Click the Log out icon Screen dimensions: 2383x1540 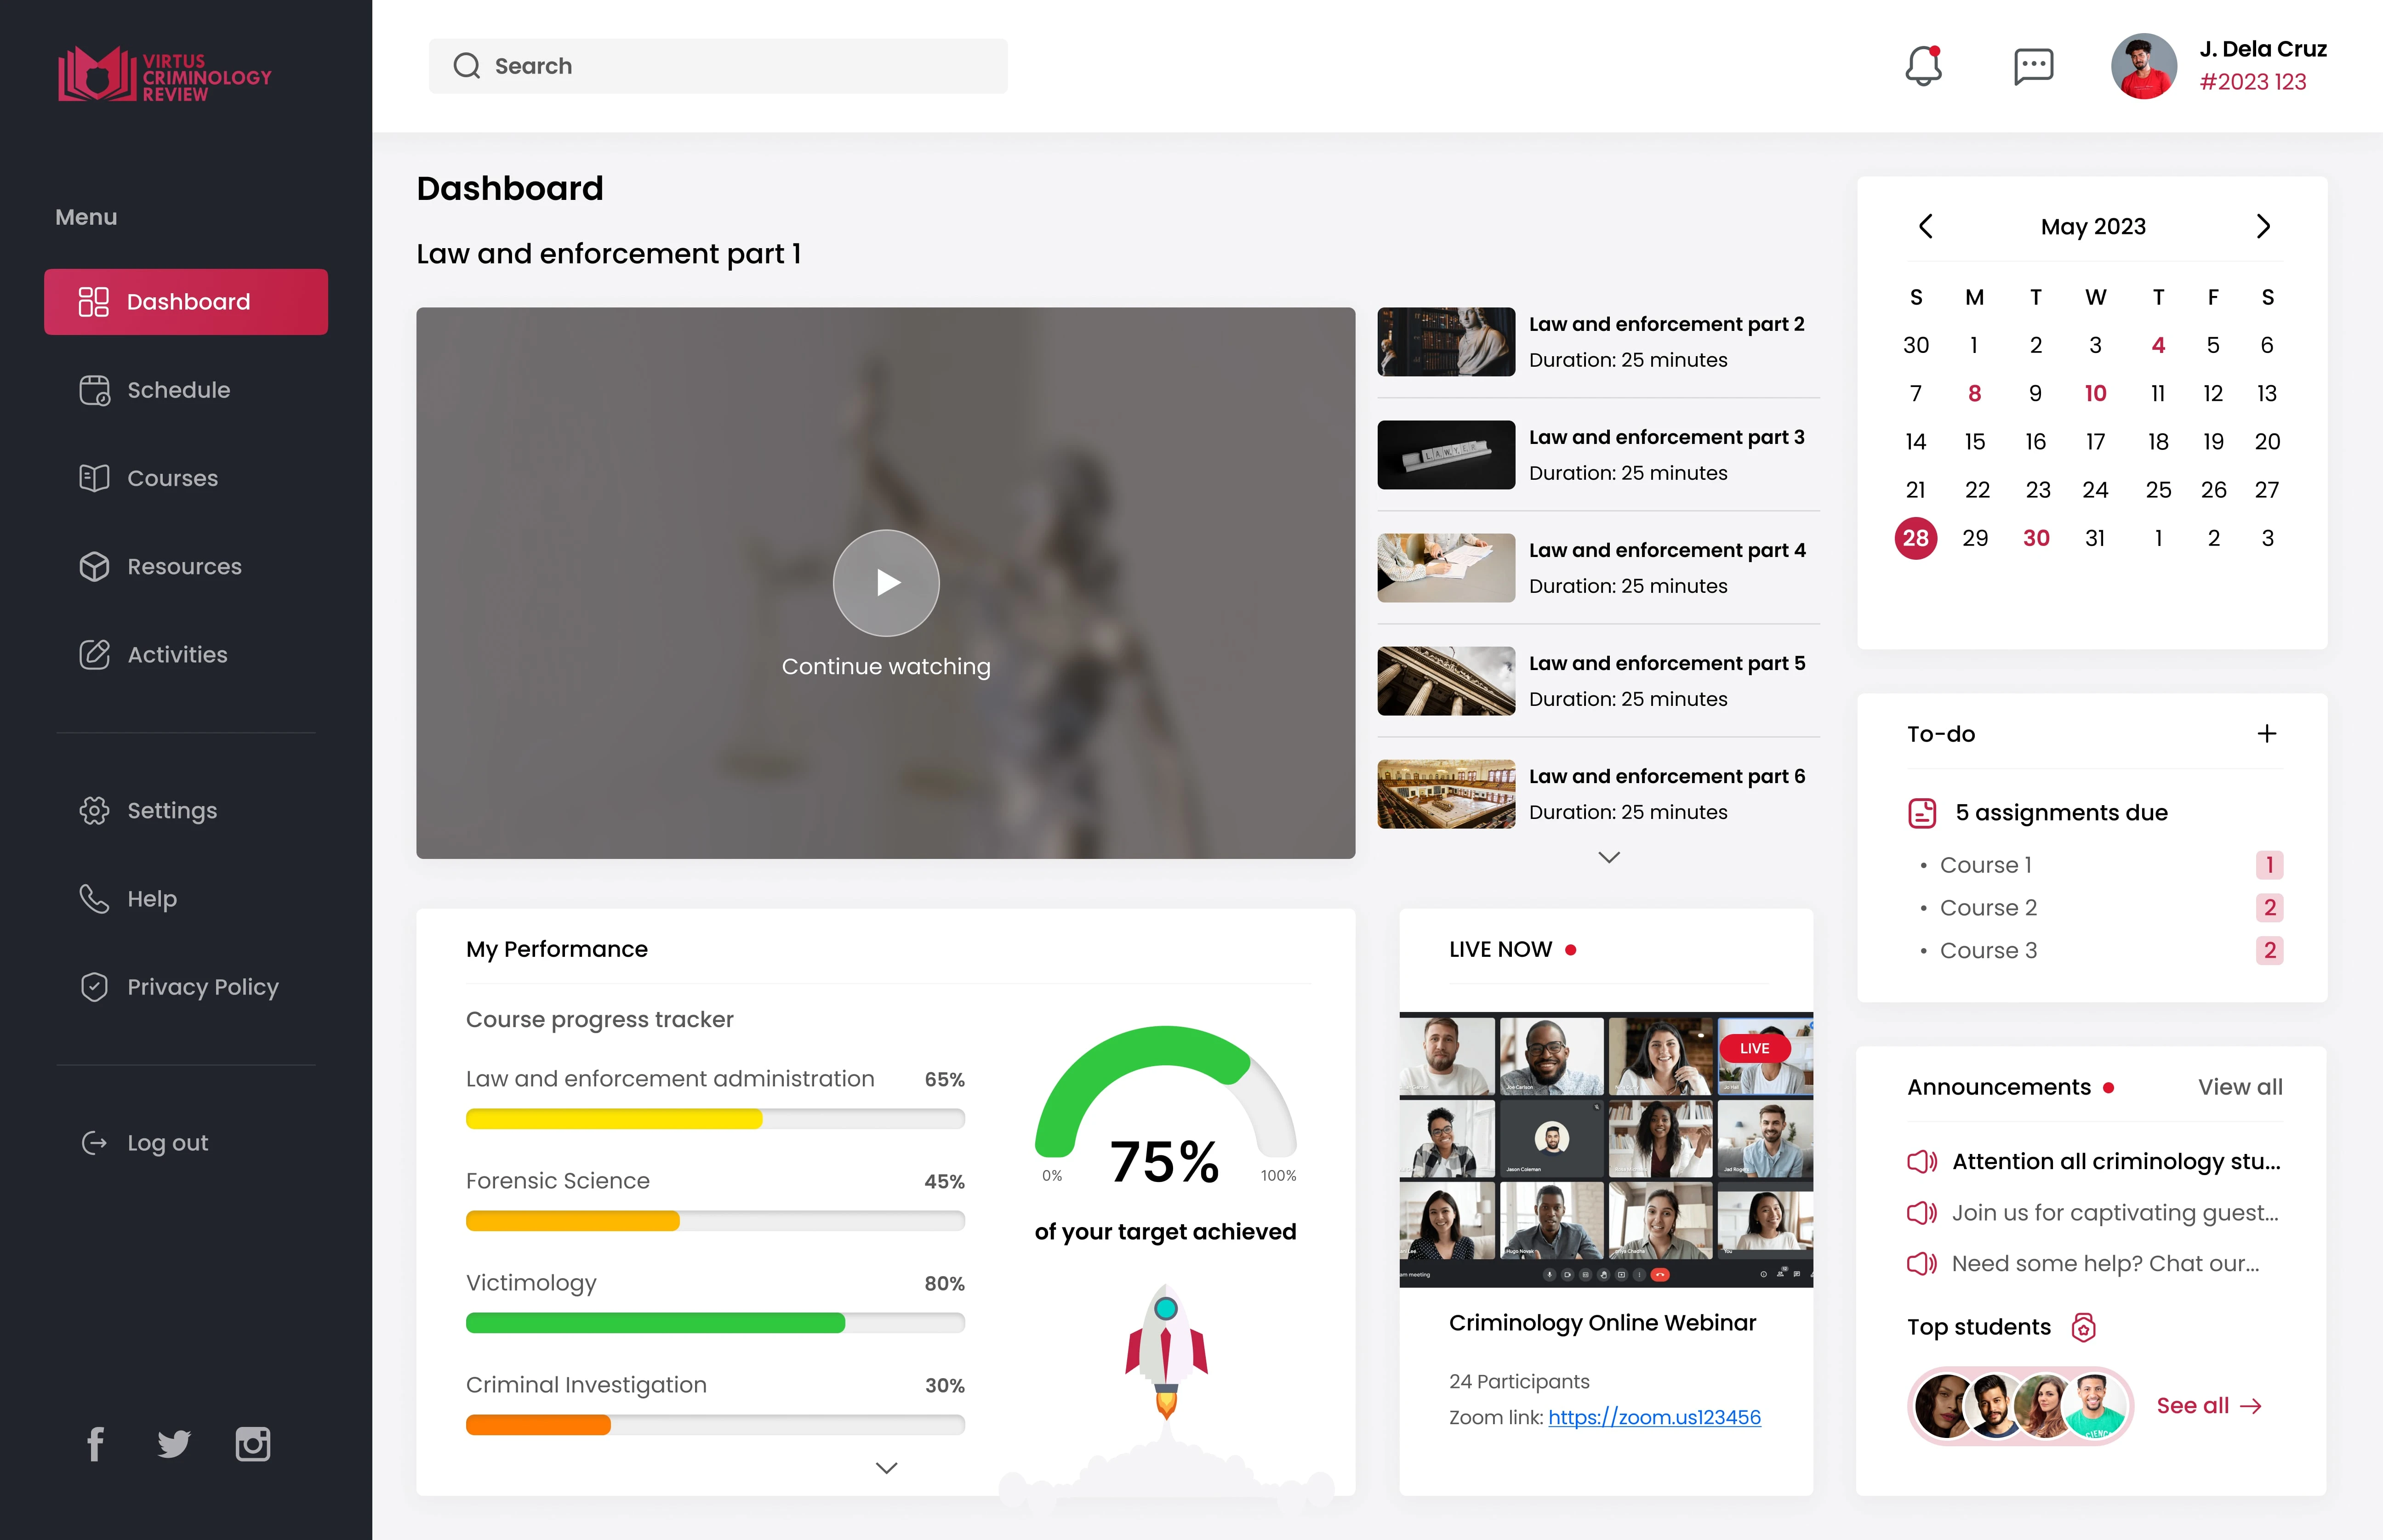tap(94, 1142)
